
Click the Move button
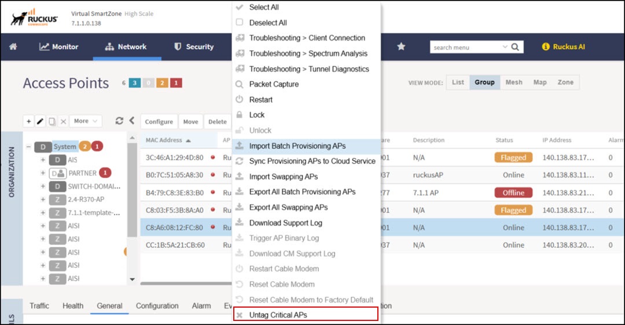point(190,121)
